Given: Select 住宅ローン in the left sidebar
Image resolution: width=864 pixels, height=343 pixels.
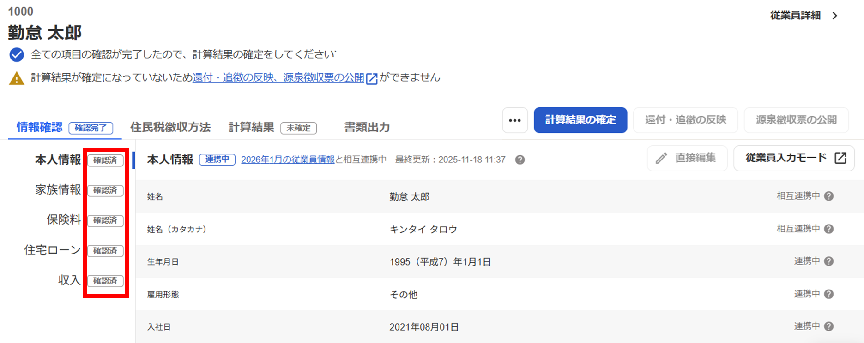Looking at the screenshot, I should [x=52, y=250].
